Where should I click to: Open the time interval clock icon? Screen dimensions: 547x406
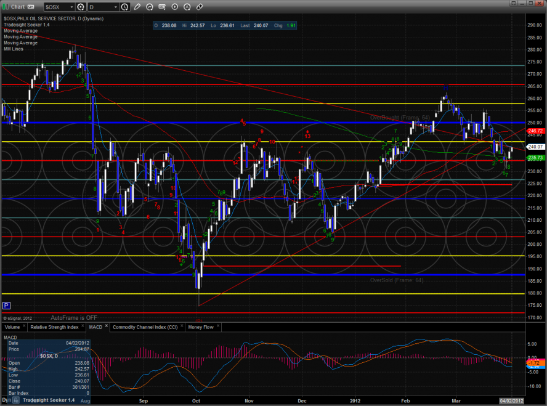tap(125, 7)
